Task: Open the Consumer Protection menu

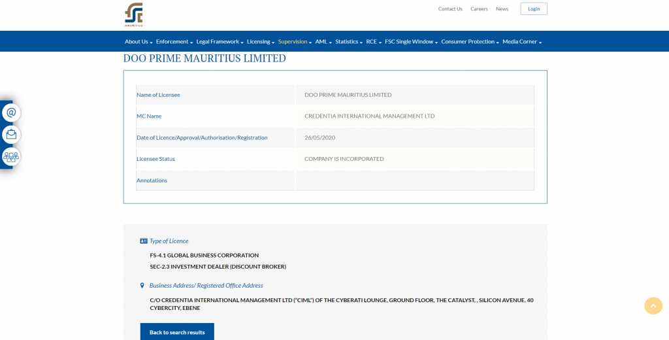Action: (470, 42)
